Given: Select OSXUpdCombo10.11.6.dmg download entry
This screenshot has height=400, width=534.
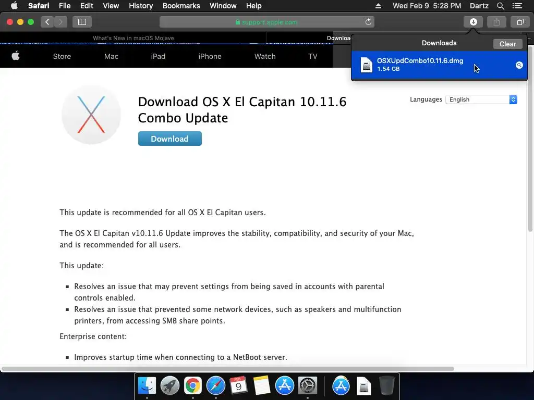Looking at the screenshot, I should (439, 65).
